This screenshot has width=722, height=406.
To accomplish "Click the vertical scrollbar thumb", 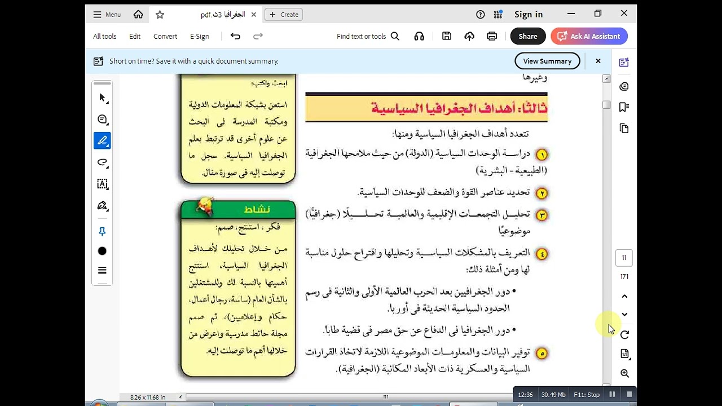I will (606, 105).
